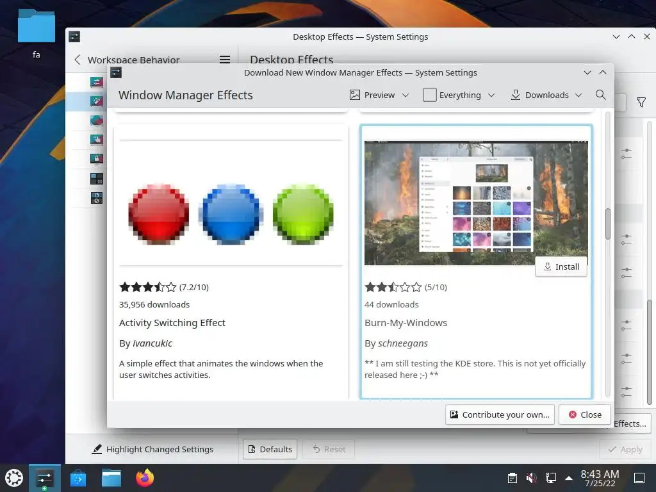Image resolution: width=656 pixels, height=492 pixels.
Task: Click the Desktop Effects window scrollbar
Action: (650, 352)
